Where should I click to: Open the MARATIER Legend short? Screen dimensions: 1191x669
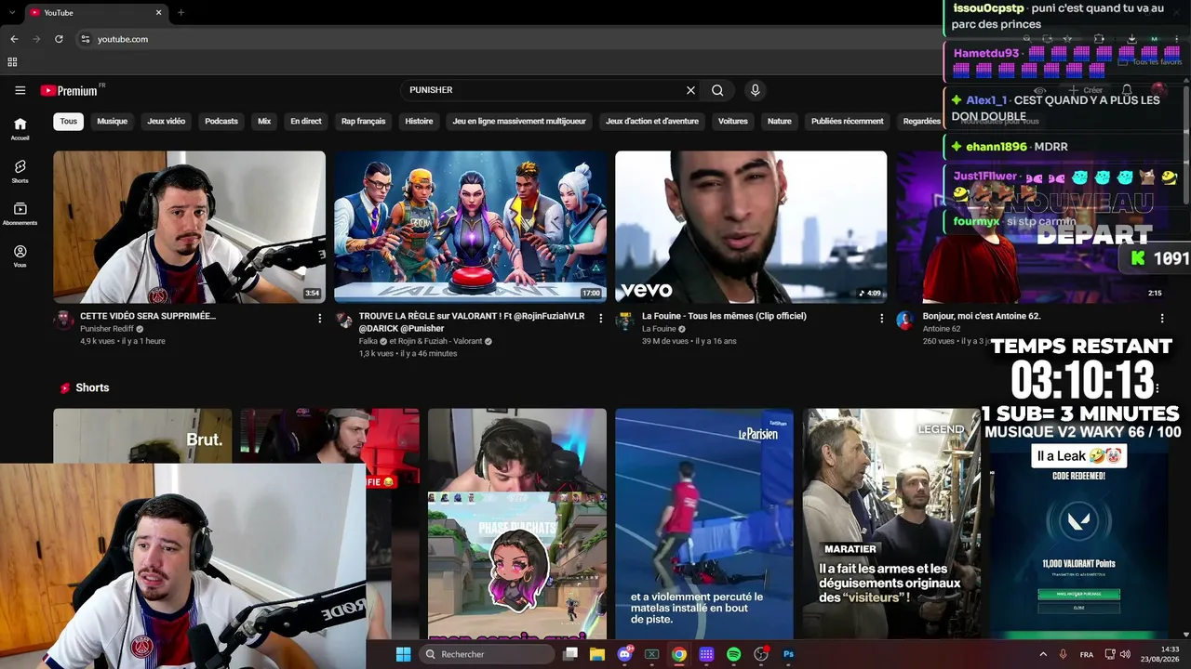tap(891, 523)
